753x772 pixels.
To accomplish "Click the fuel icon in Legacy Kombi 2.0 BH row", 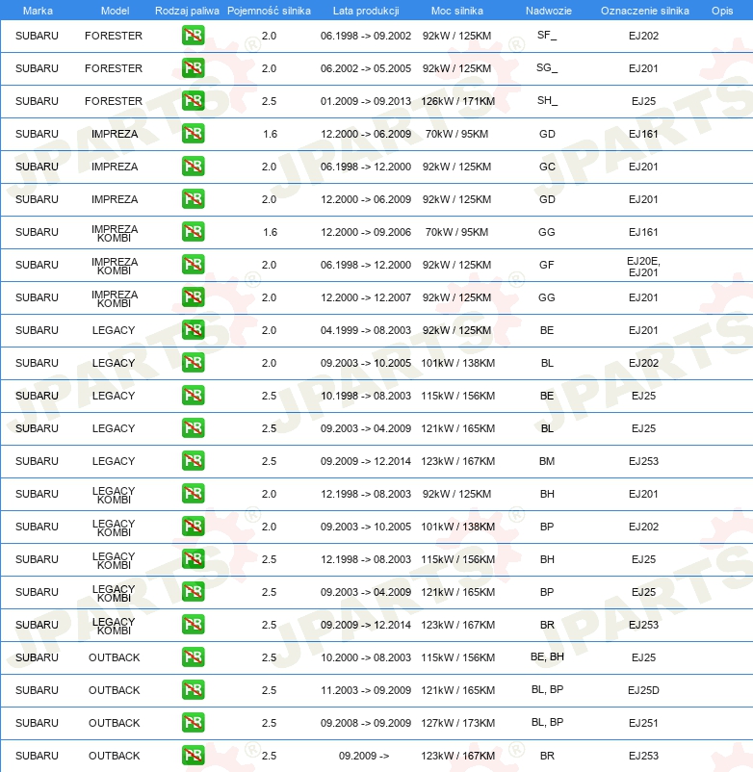I will pos(193,494).
